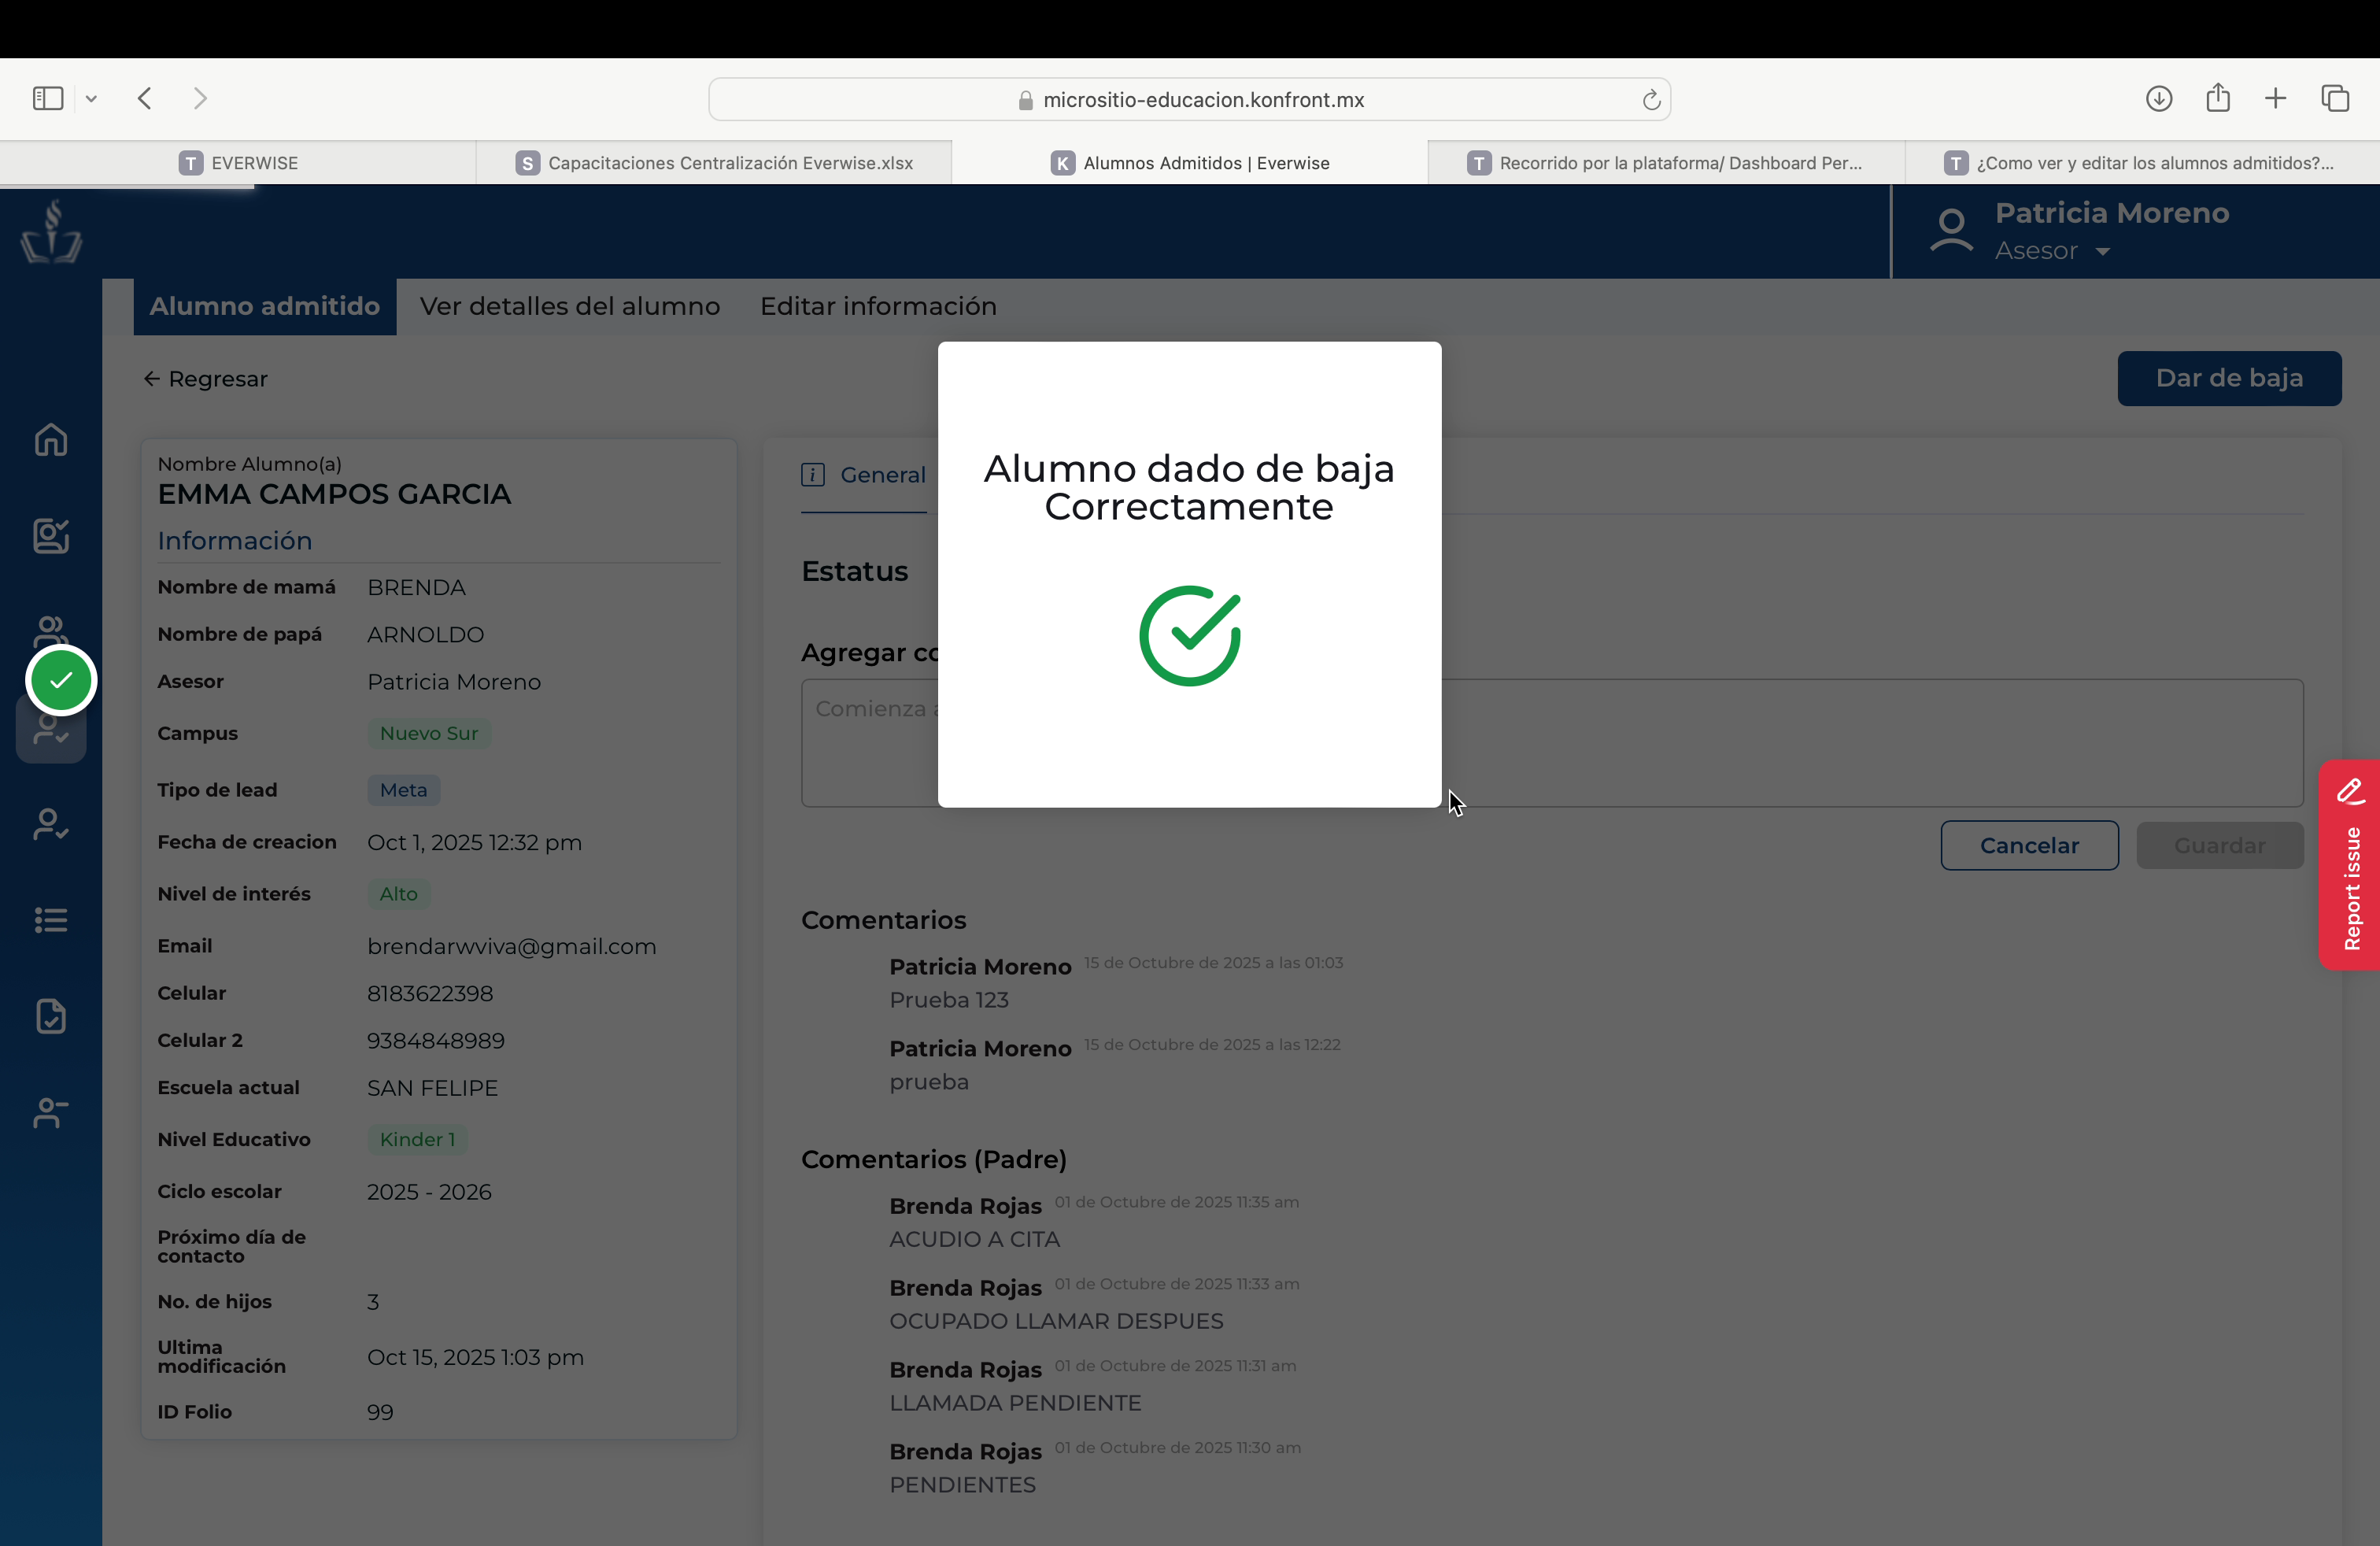Select the General tab

pyautogui.click(x=864, y=475)
